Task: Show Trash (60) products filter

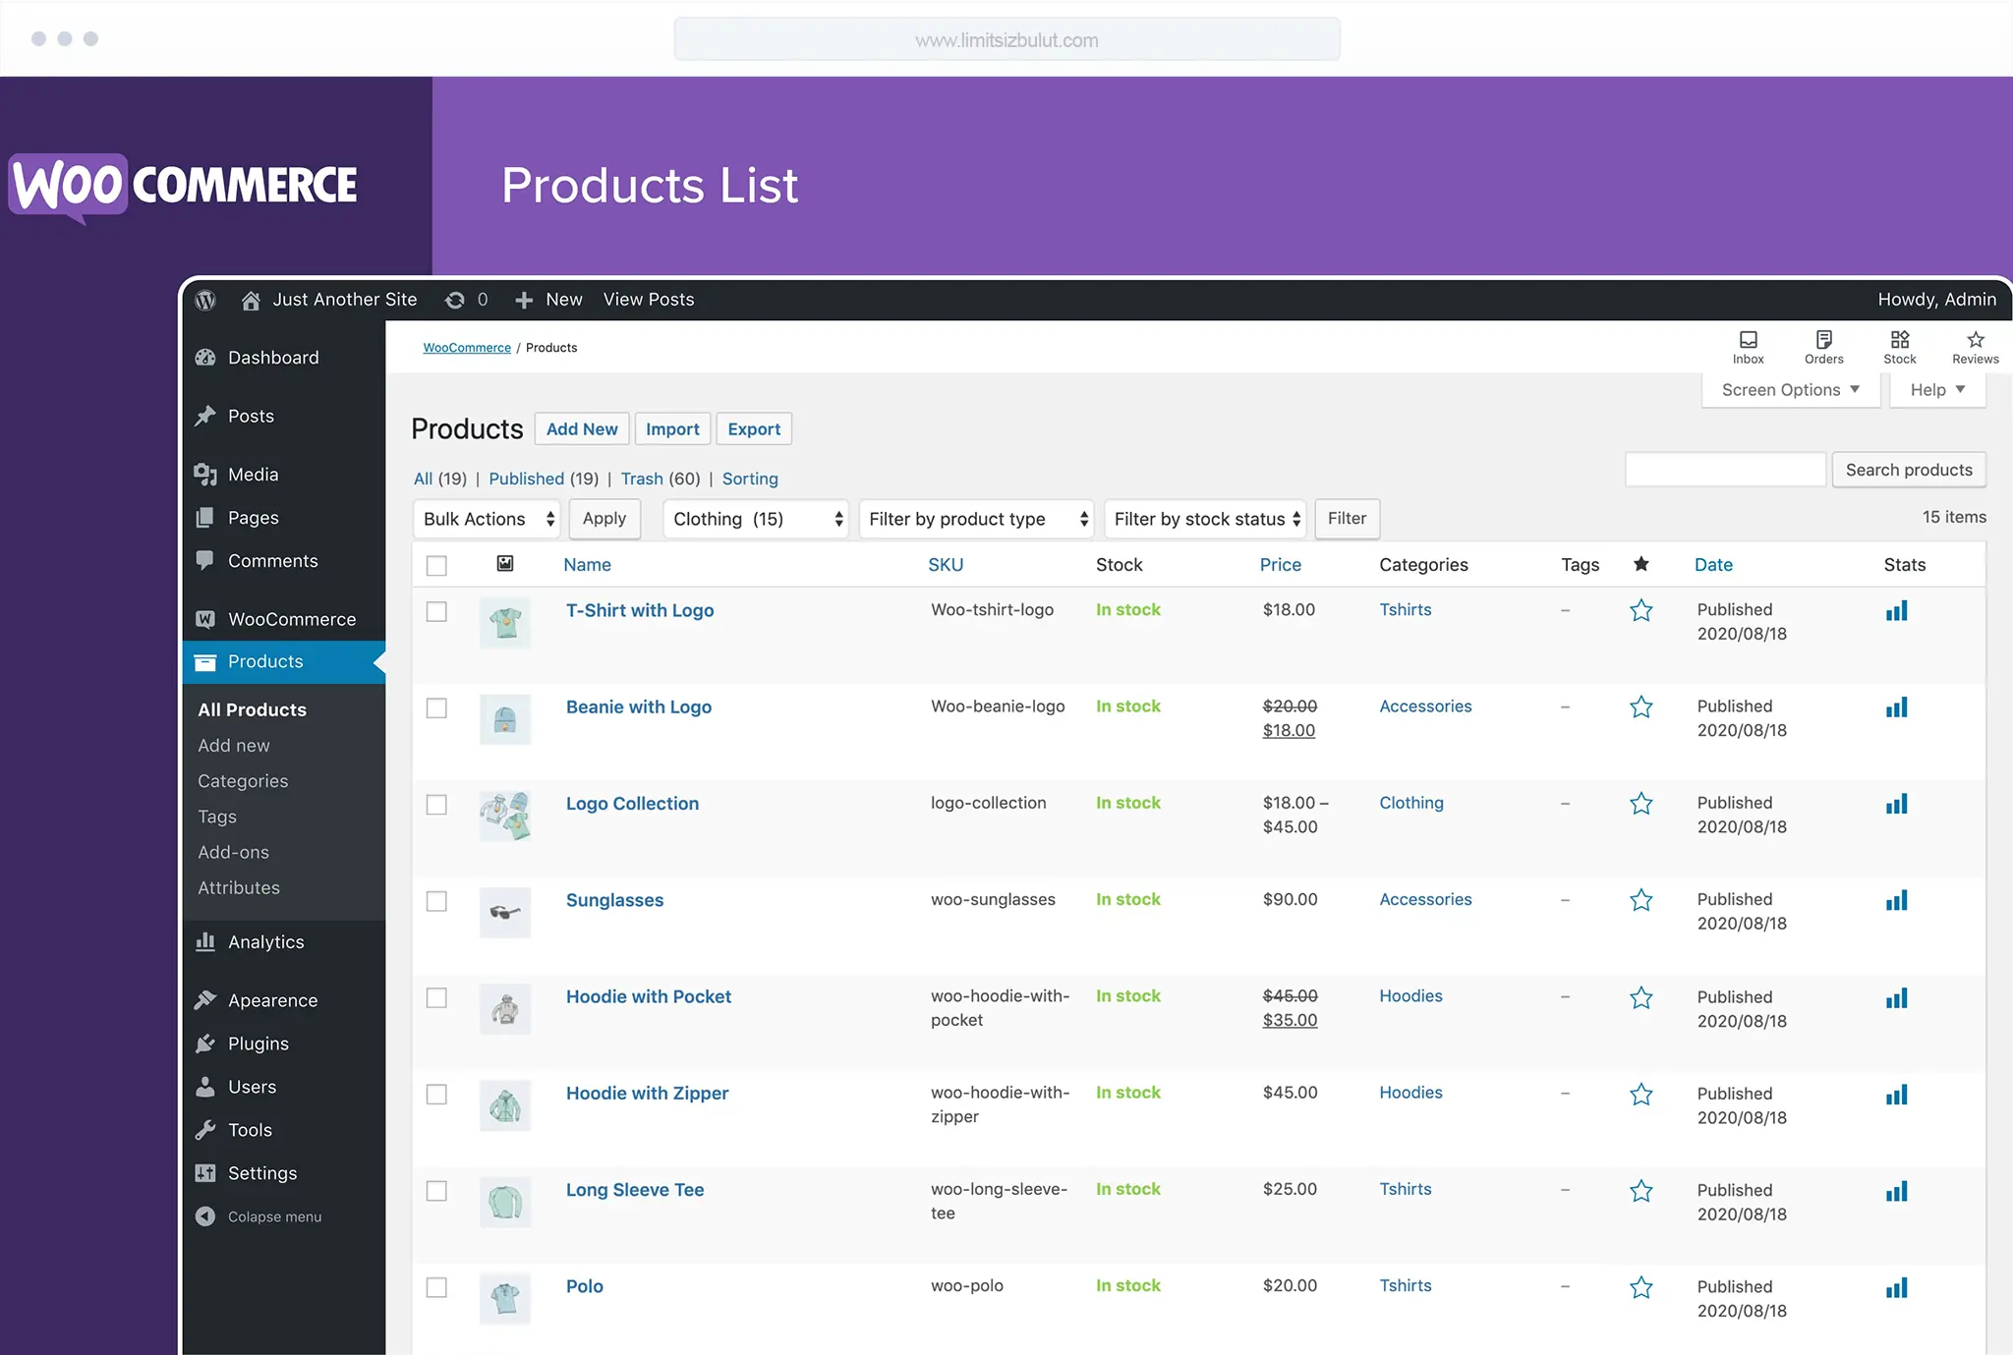Action: [x=661, y=479]
